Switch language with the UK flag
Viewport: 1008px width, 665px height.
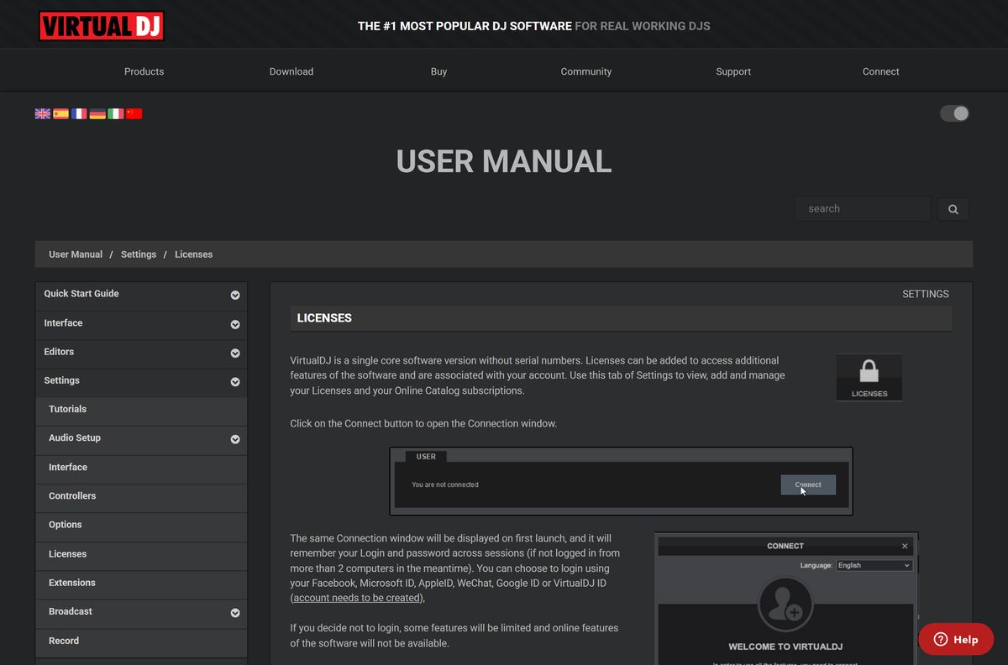pos(43,113)
